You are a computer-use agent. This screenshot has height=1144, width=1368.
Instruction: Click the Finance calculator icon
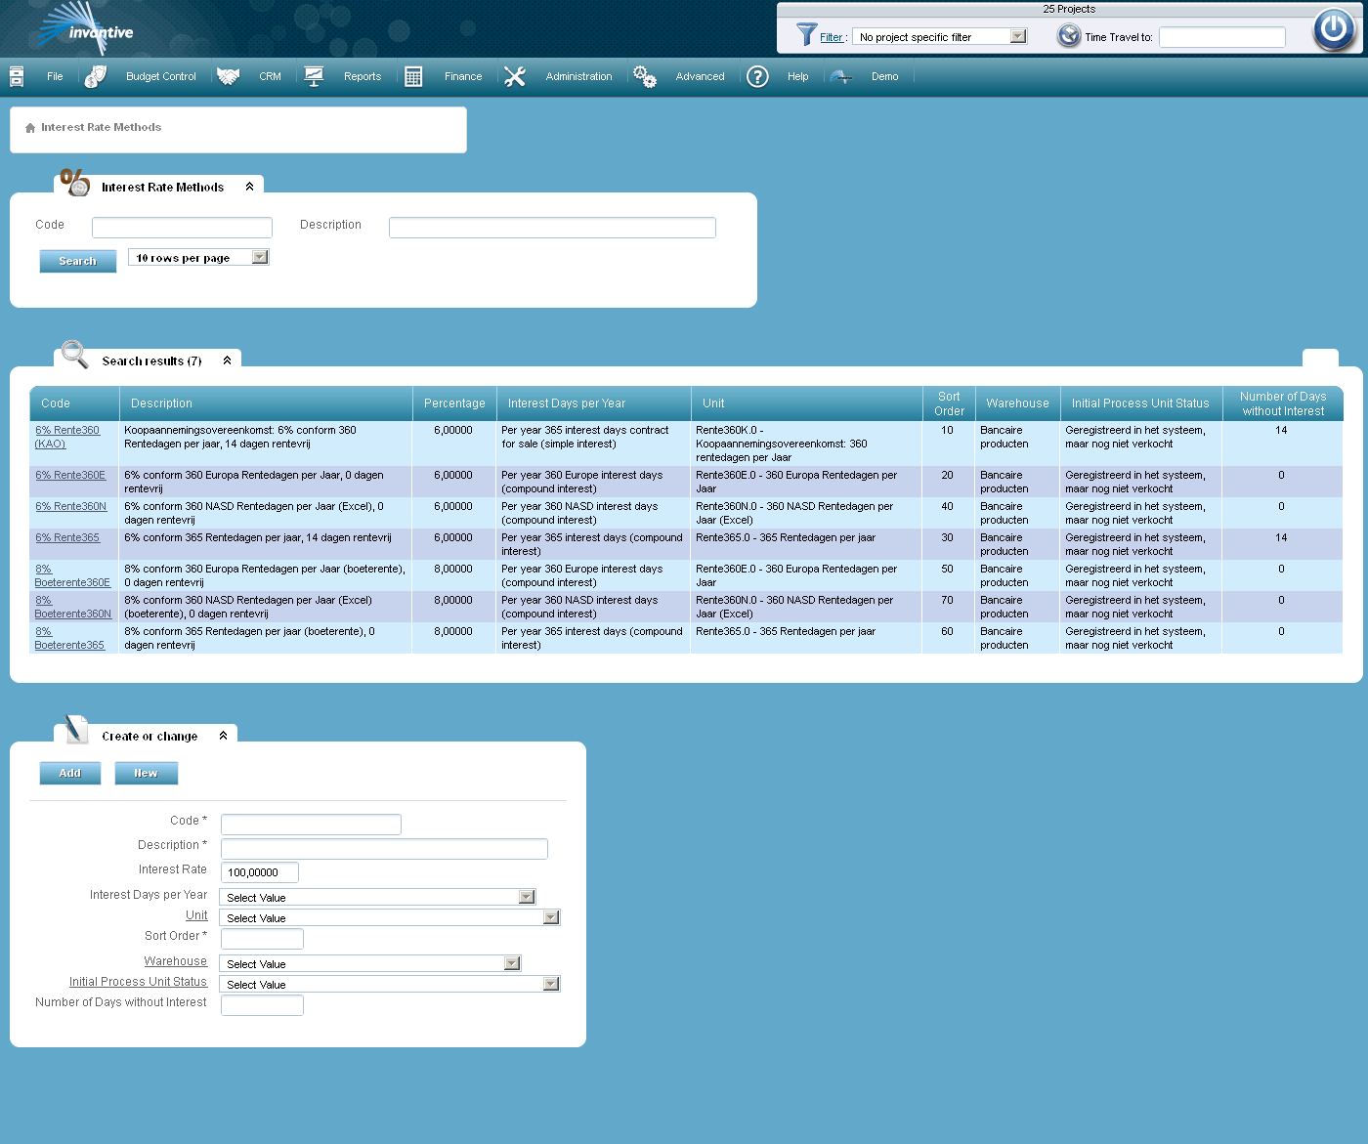click(x=413, y=76)
